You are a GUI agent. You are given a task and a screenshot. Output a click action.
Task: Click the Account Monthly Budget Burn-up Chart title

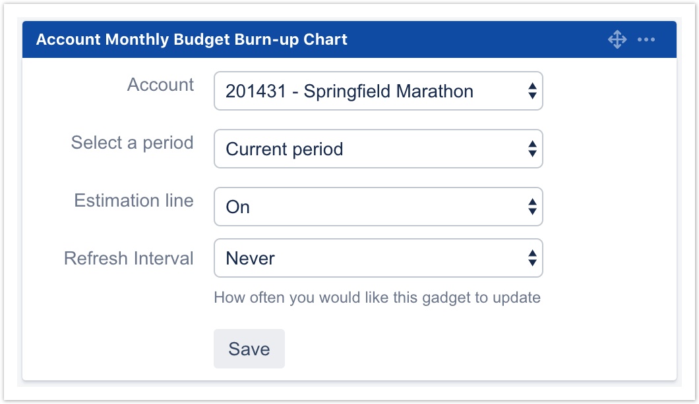click(191, 39)
